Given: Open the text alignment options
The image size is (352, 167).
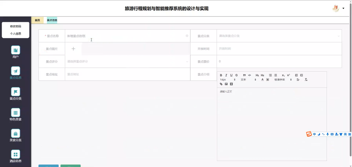Looking at the screenshot, I should pyautogui.click(x=298, y=80).
